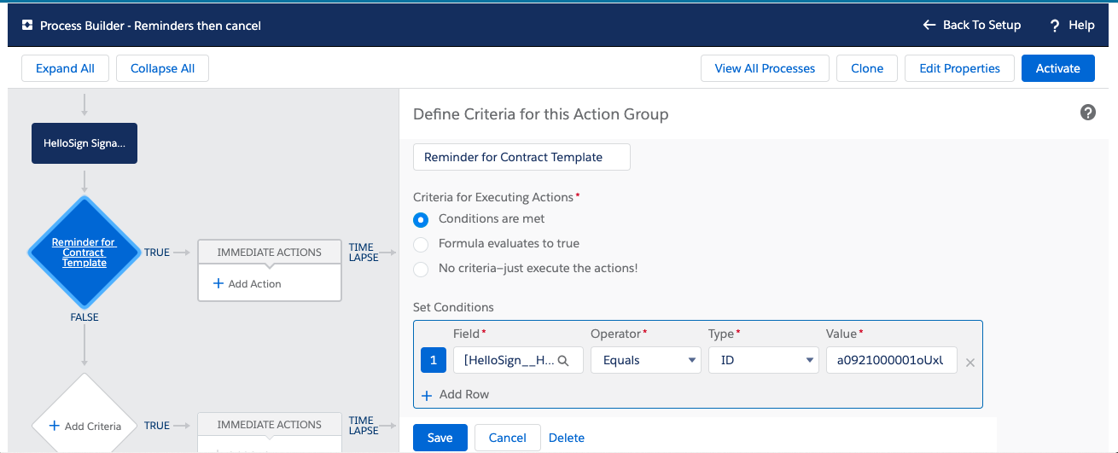Click the help question mark in criteria panel
Viewport: 1118px width, 453px height.
click(x=1087, y=113)
